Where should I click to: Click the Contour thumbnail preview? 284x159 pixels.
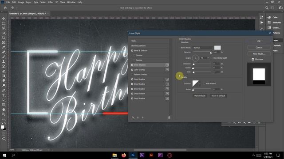195,83
